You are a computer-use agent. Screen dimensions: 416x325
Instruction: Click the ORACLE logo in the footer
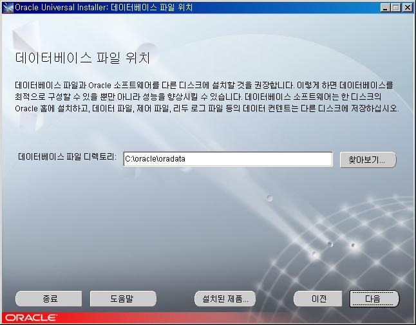[x=30, y=318]
